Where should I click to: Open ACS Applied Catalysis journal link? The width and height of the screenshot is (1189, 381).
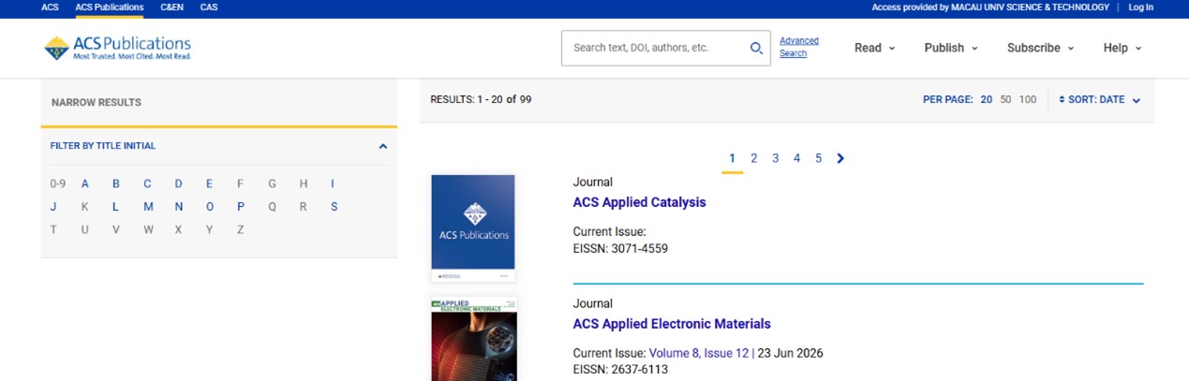click(639, 202)
